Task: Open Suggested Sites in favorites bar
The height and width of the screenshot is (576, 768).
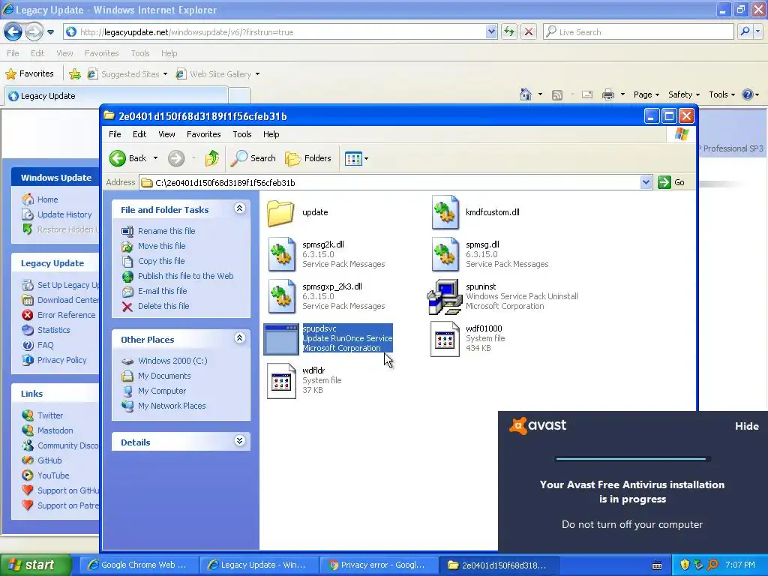Action: point(127,74)
